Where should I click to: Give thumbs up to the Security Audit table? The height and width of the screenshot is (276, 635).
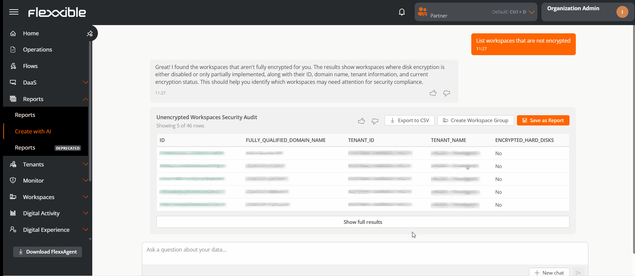coord(361,121)
